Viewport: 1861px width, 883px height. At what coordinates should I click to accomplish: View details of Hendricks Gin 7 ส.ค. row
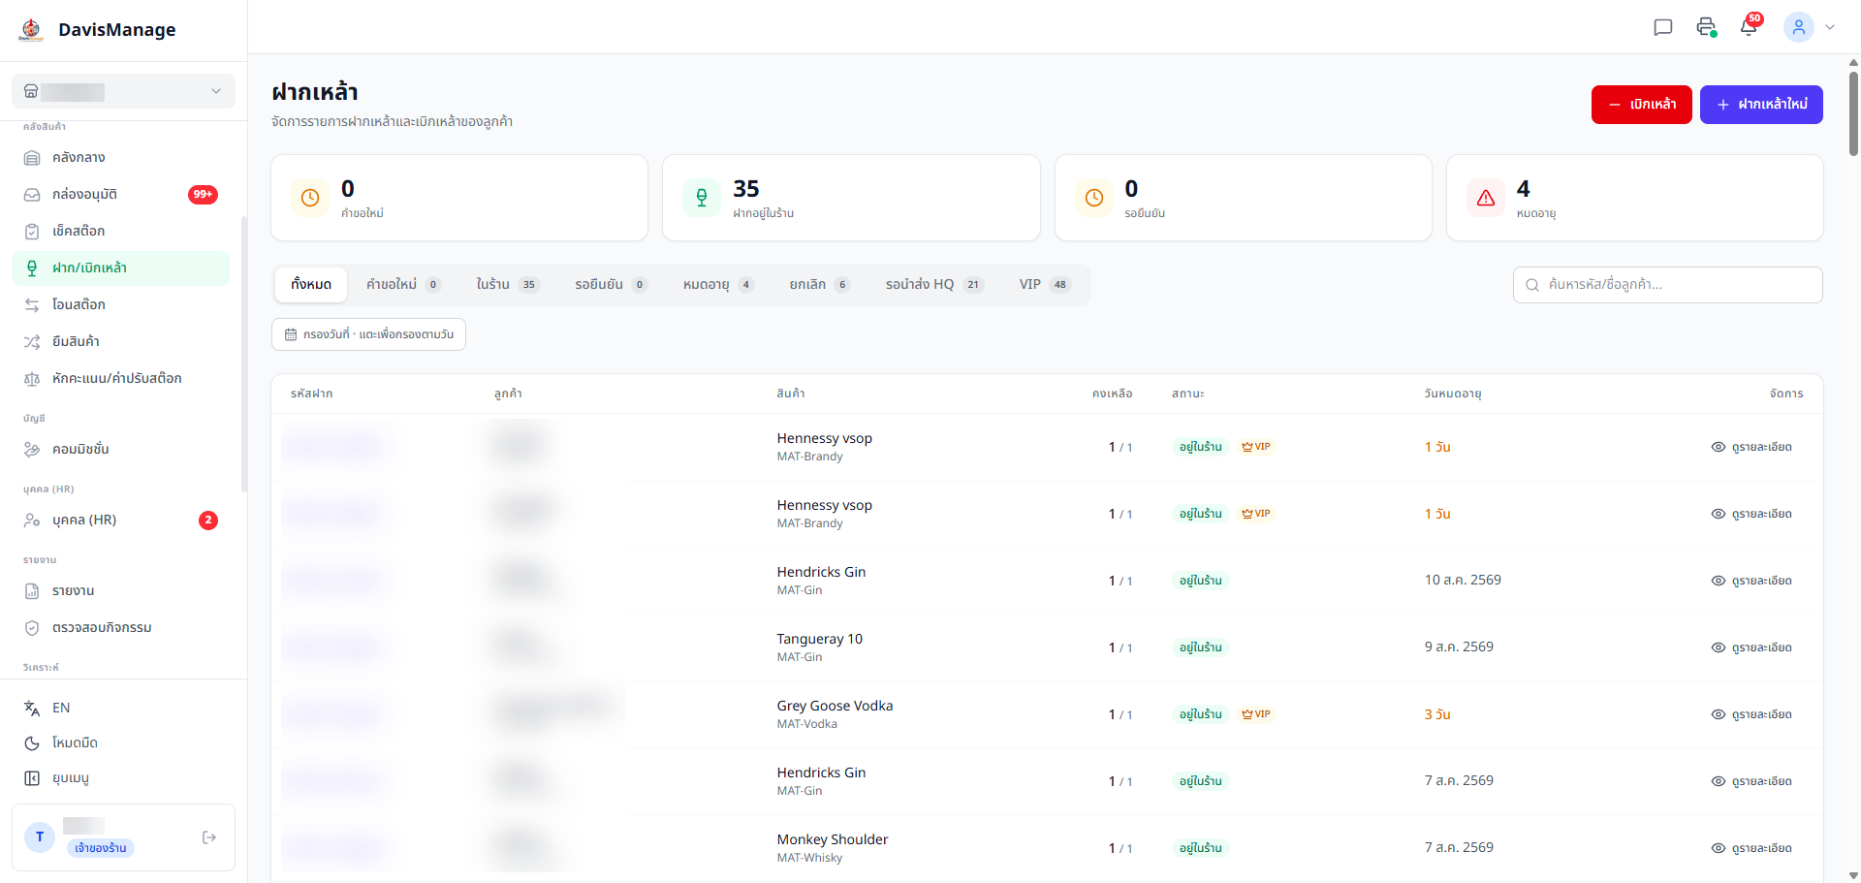[x=1751, y=781]
